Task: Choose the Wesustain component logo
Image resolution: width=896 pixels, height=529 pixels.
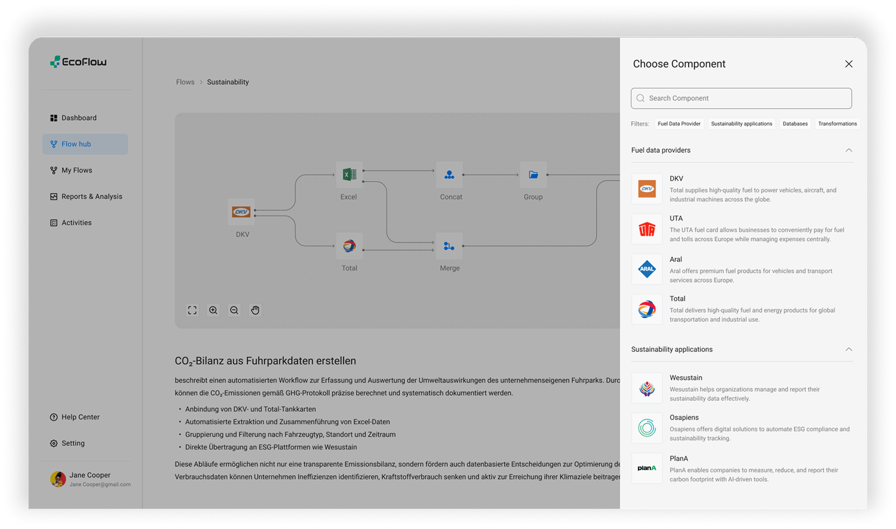Action: click(x=647, y=388)
